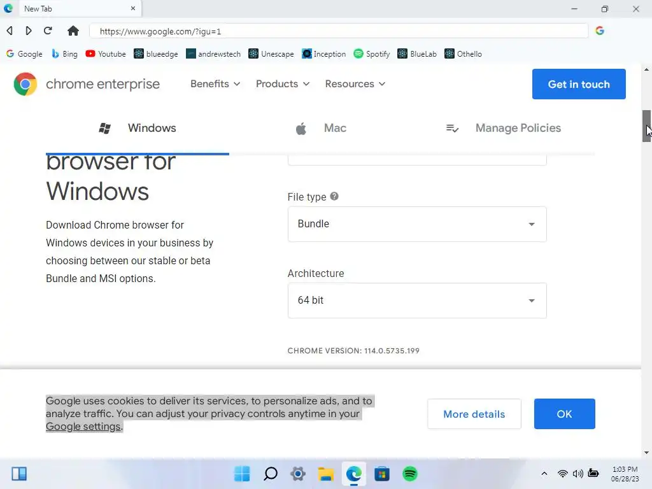Image resolution: width=652 pixels, height=489 pixels.
Task: Click the scrollbar down arrow
Action: tap(646, 453)
